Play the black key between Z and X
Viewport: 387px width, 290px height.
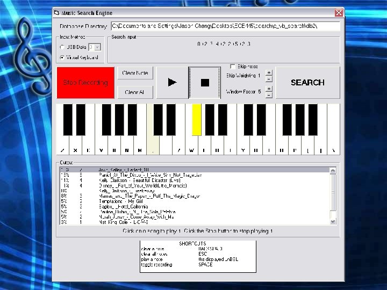pos(68,120)
